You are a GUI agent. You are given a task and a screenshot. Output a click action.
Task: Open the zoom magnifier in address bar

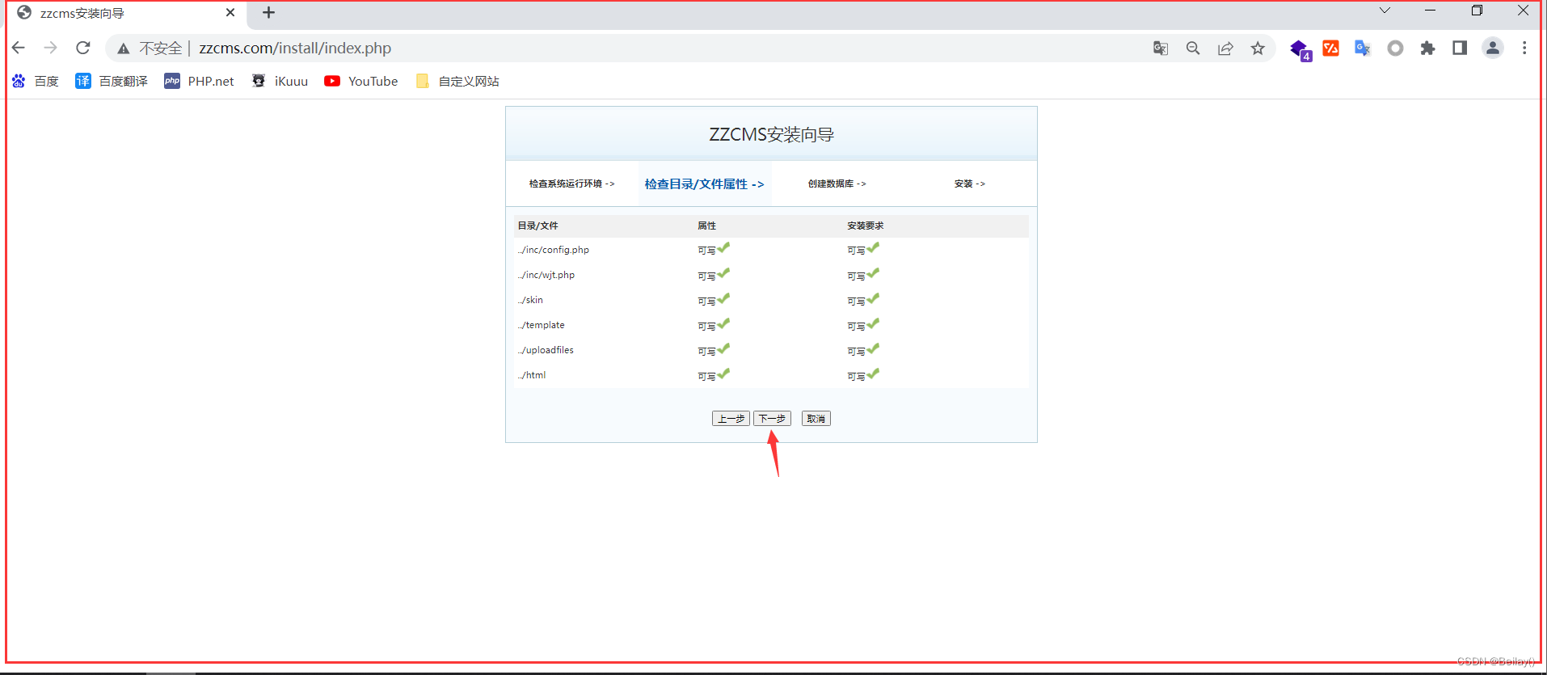[x=1193, y=49]
